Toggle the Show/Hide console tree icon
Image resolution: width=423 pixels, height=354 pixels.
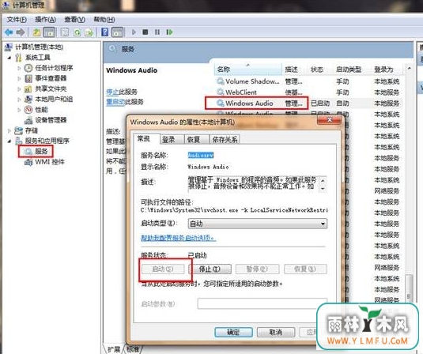pos(49,32)
